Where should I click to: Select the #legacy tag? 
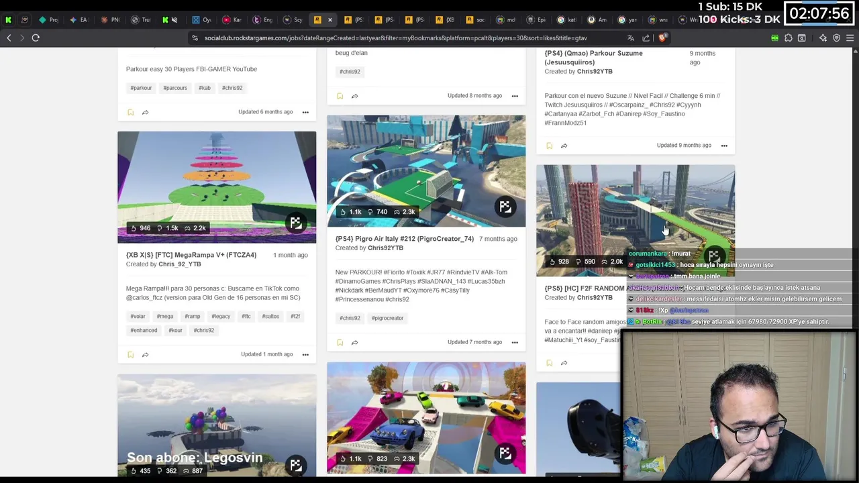pos(221,317)
